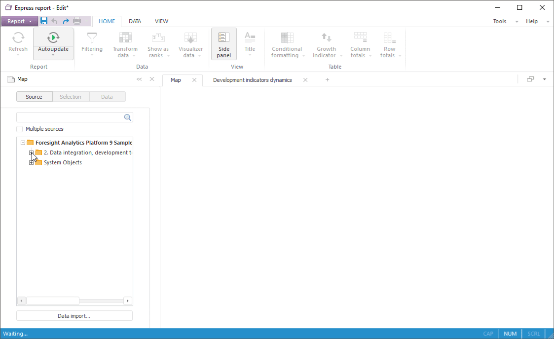Open the Transform data tool
Screen dimensions: 554x339
click(125, 38)
